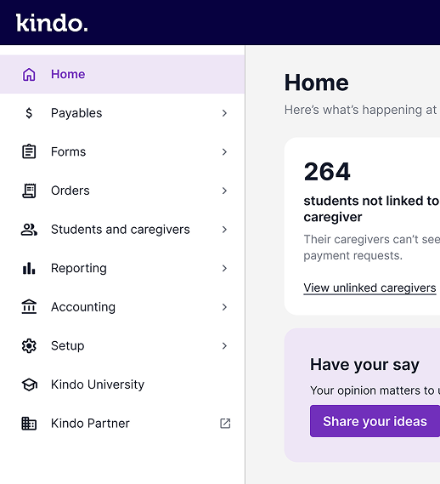
Task: Click the Have your say heading
Action: pos(364,365)
